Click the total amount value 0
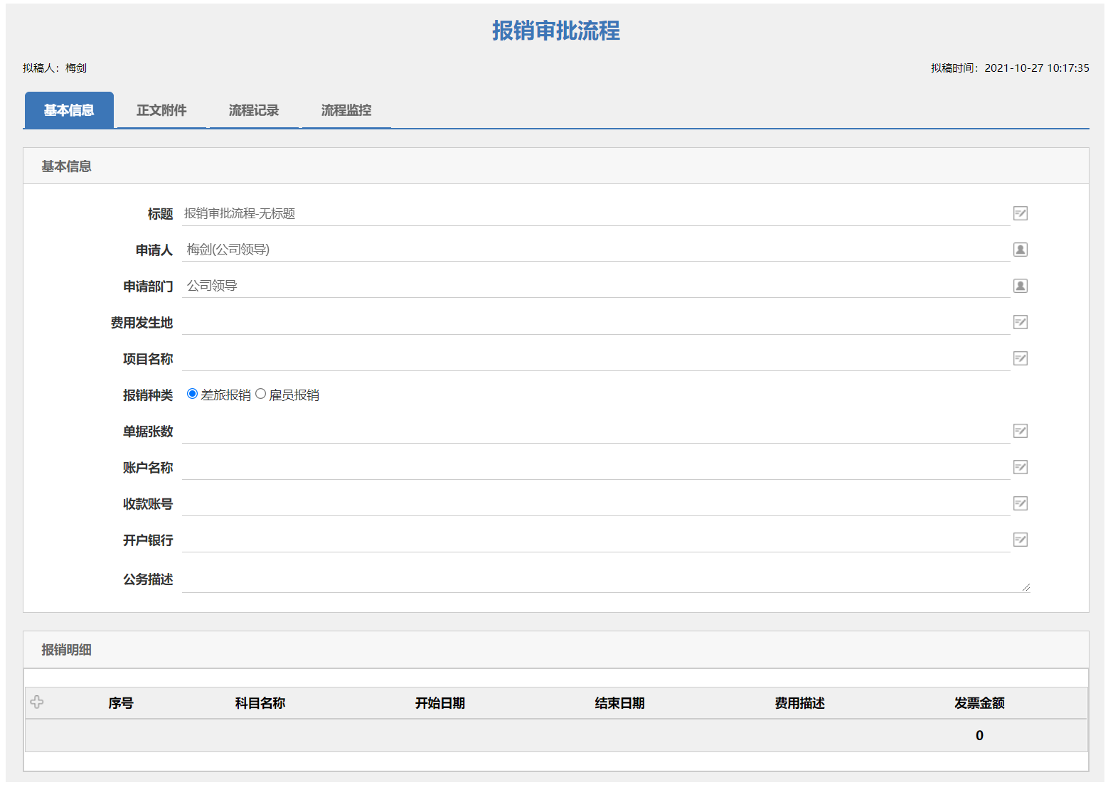1108x792 pixels. coord(979,736)
